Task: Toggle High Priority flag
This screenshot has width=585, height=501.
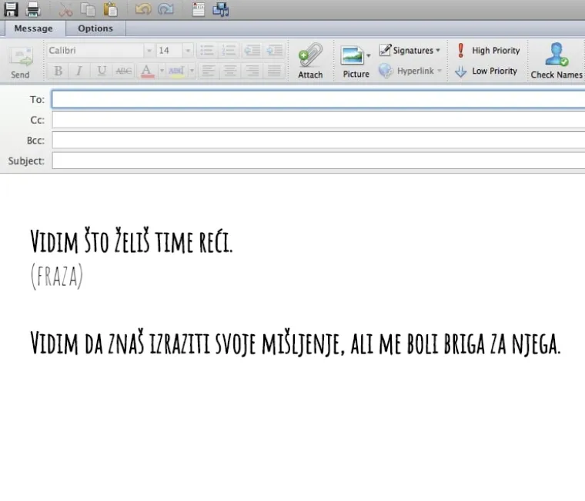Action: (x=488, y=51)
